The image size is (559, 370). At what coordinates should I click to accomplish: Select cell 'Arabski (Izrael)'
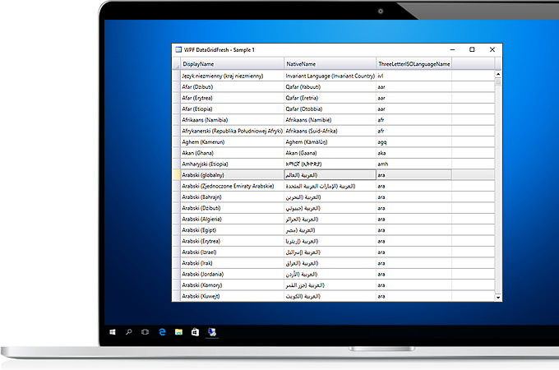click(232, 252)
